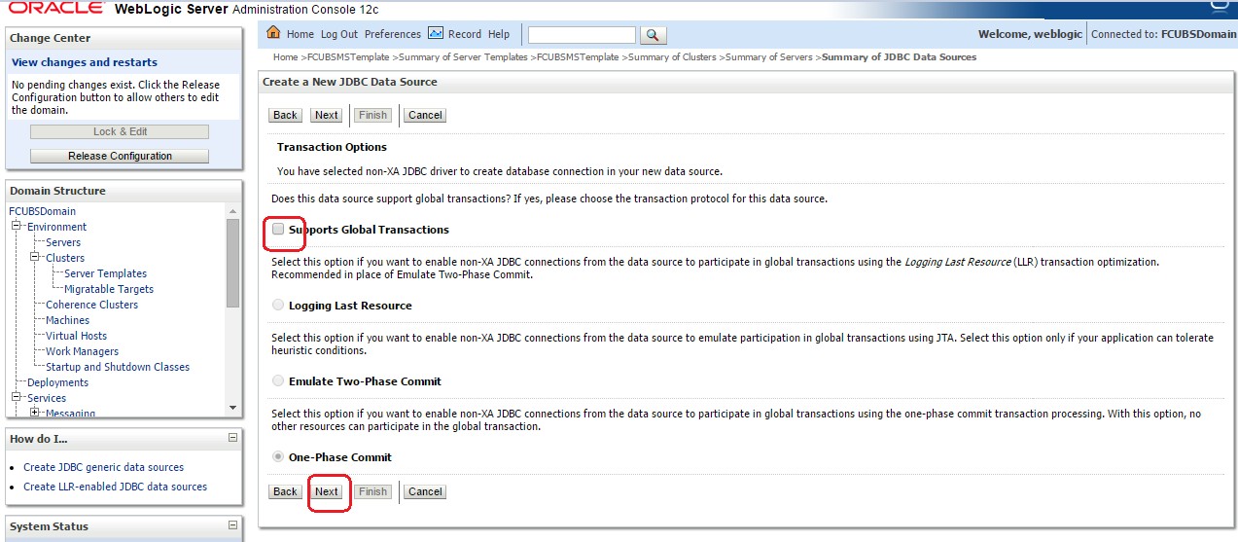1238x542 pixels.
Task: Collapse the System Status panel icon
Action: 232,525
